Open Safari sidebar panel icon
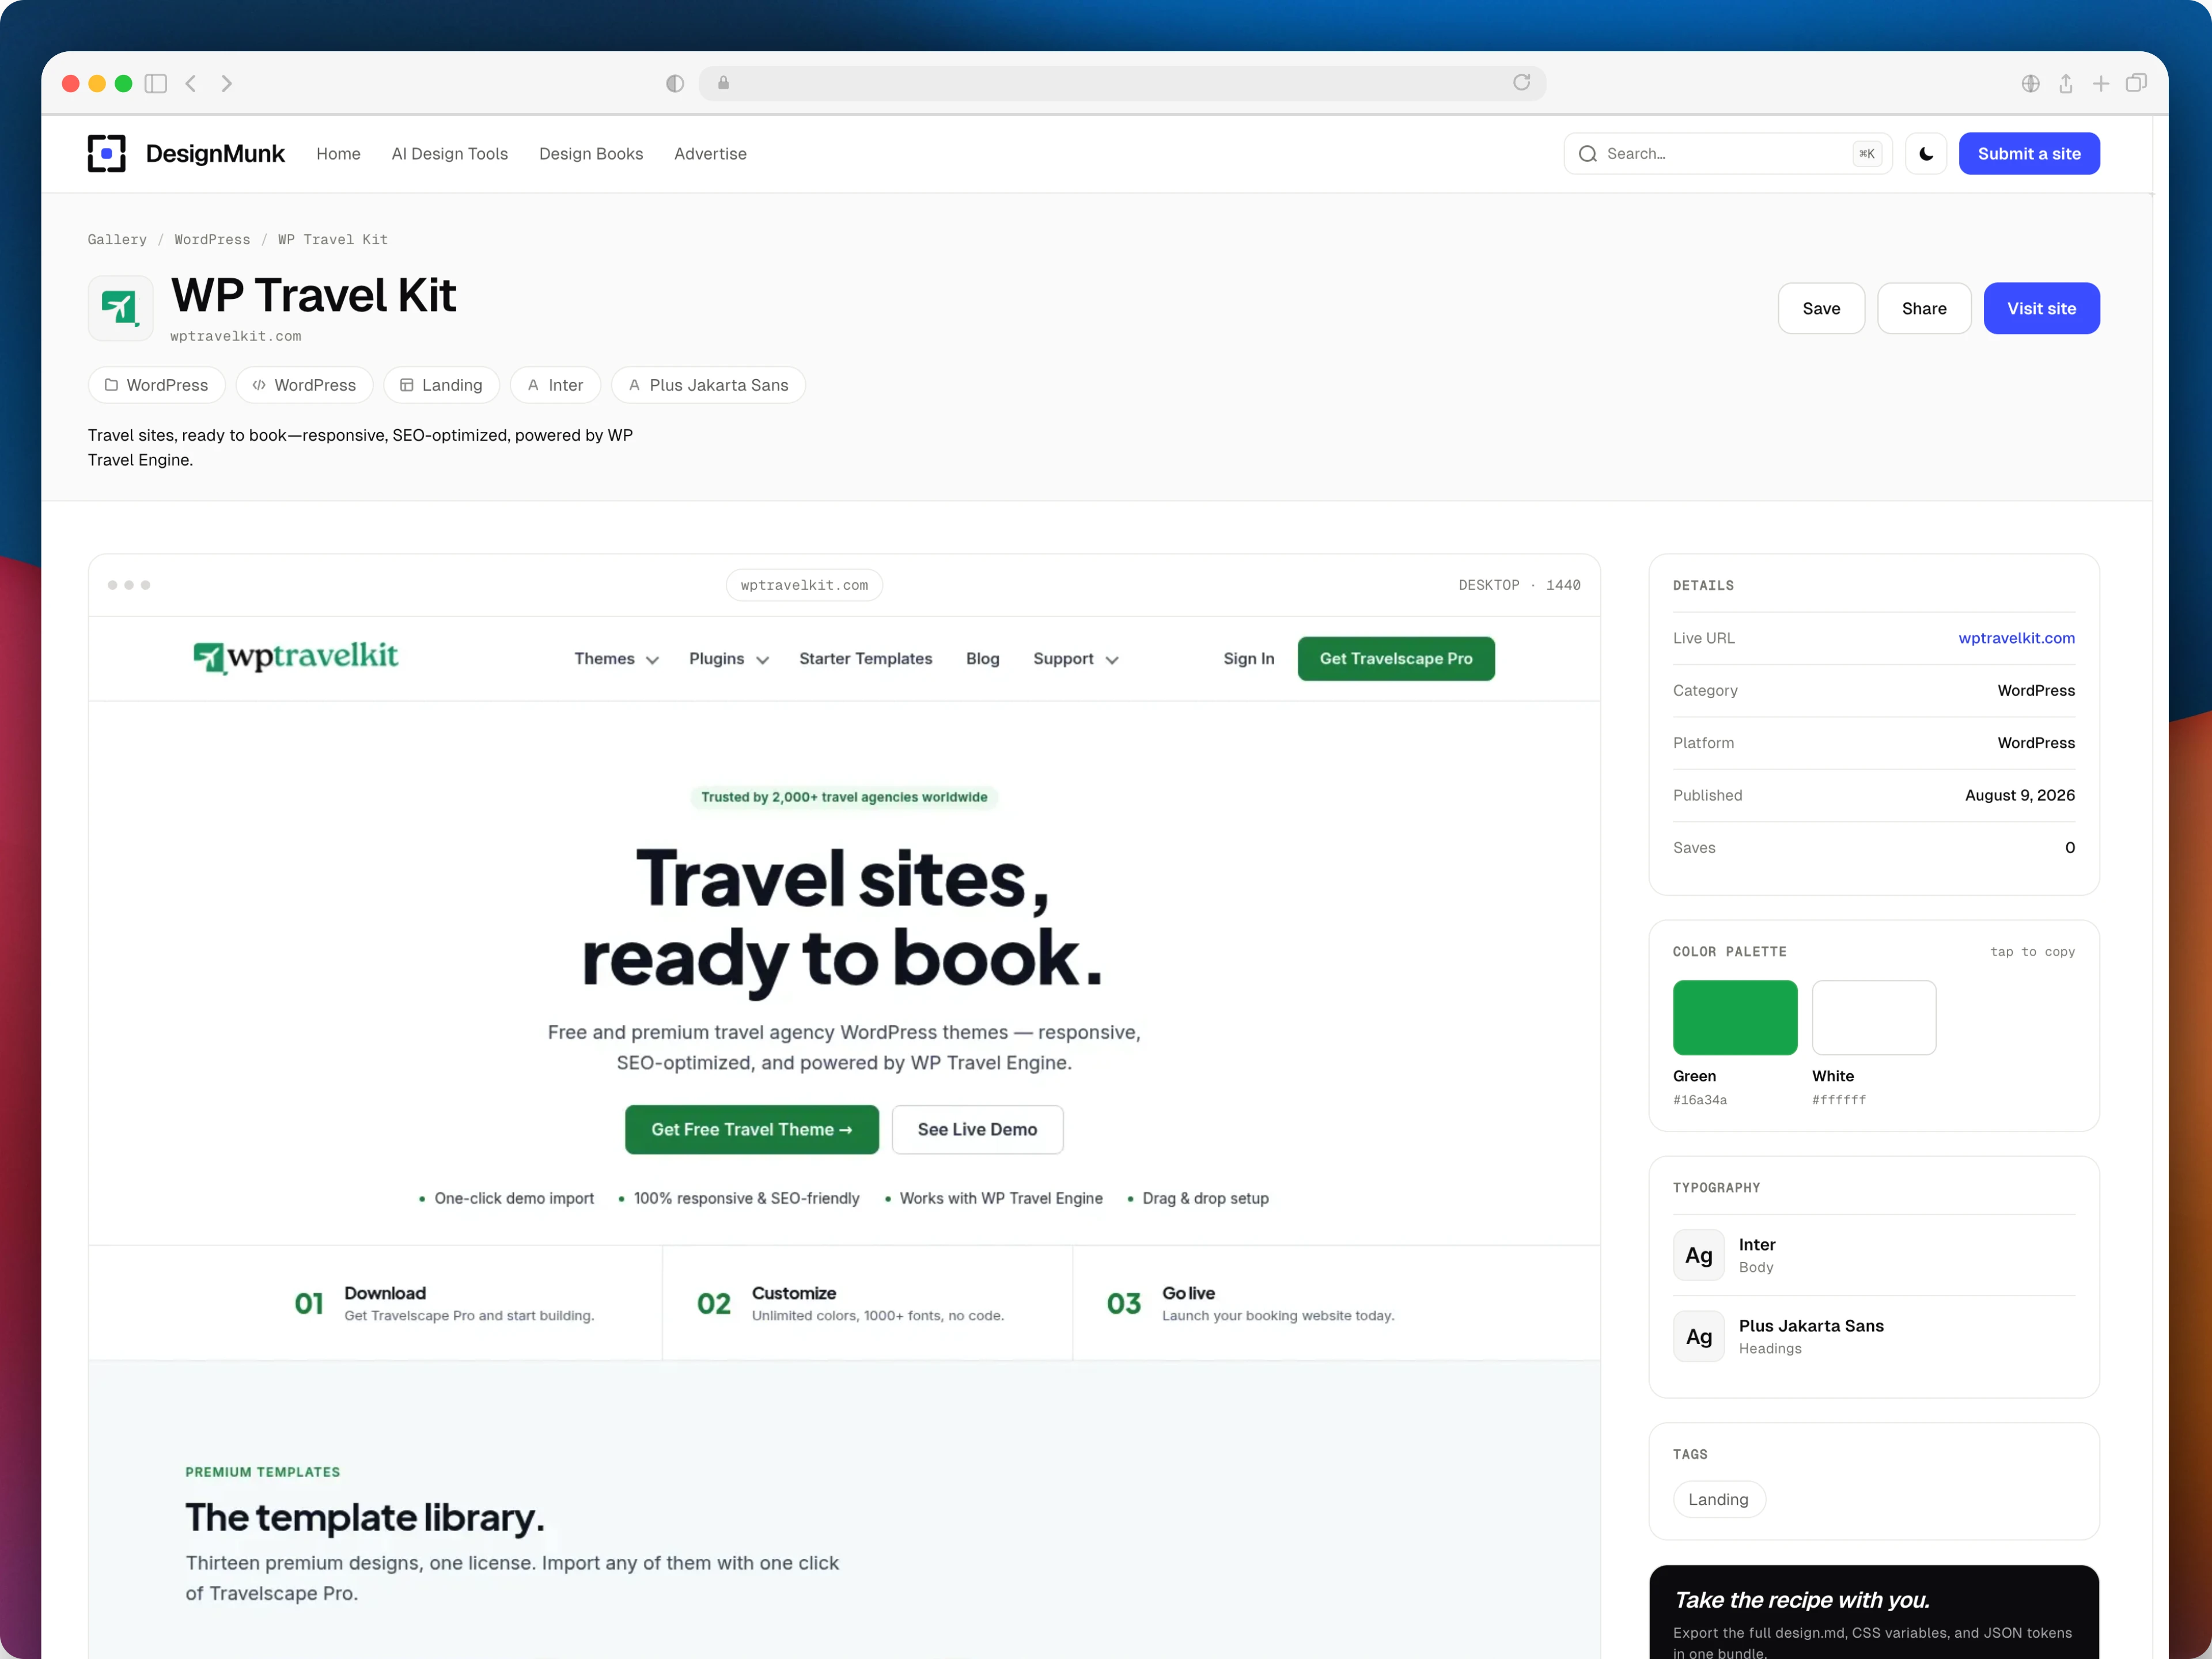 tap(156, 83)
